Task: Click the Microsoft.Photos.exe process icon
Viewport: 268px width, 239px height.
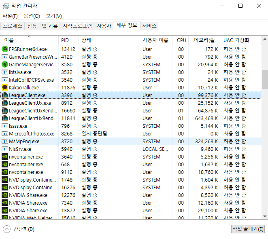Action: pos(5,134)
